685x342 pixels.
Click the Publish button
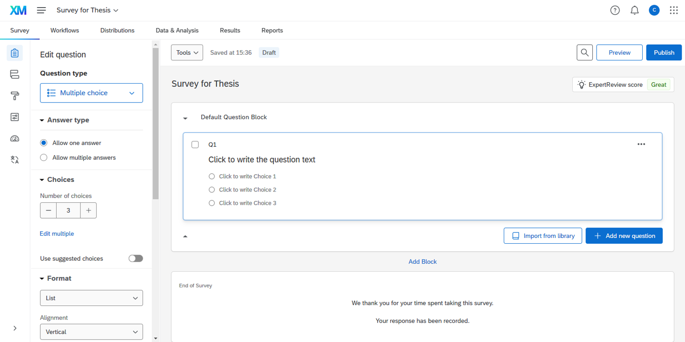664,53
